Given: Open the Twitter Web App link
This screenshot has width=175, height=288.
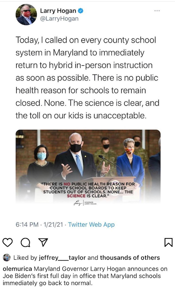Looking at the screenshot, I should [x=91, y=224].
